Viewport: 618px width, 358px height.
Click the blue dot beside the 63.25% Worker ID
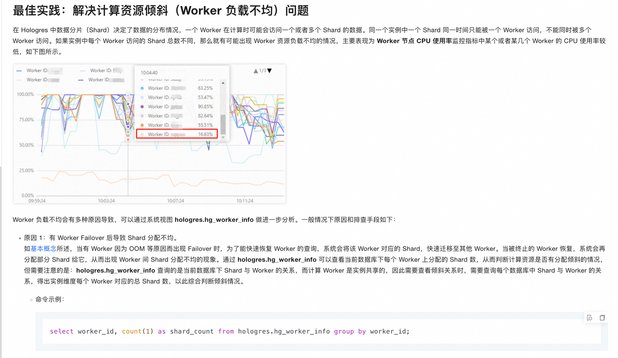pyautogui.click(x=141, y=88)
